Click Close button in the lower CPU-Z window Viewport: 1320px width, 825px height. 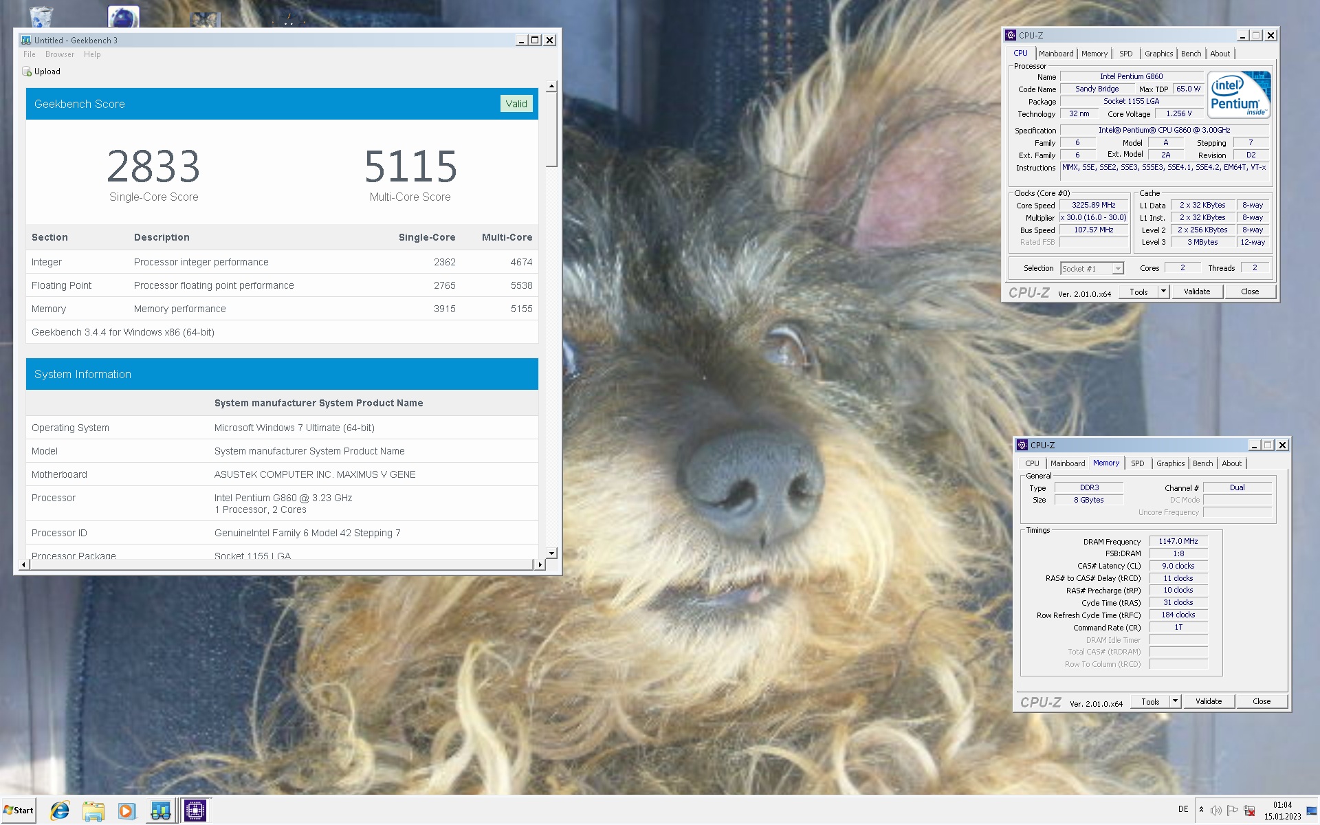1262,701
